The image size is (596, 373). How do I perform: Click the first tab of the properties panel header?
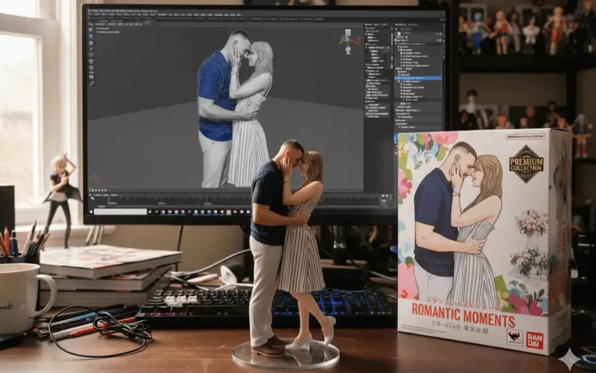point(369,25)
